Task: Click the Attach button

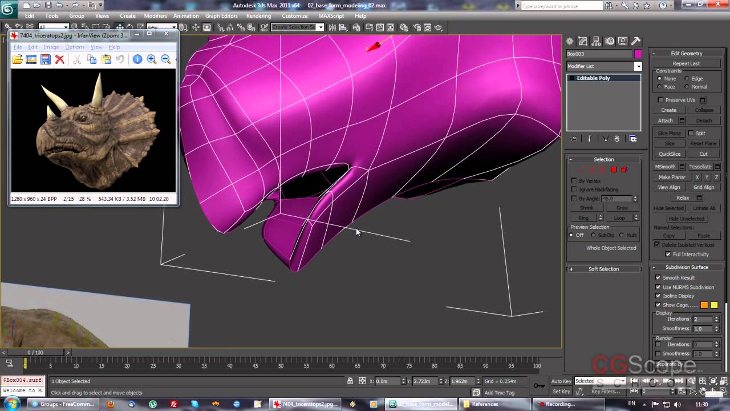Action: pyautogui.click(x=666, y=120)
